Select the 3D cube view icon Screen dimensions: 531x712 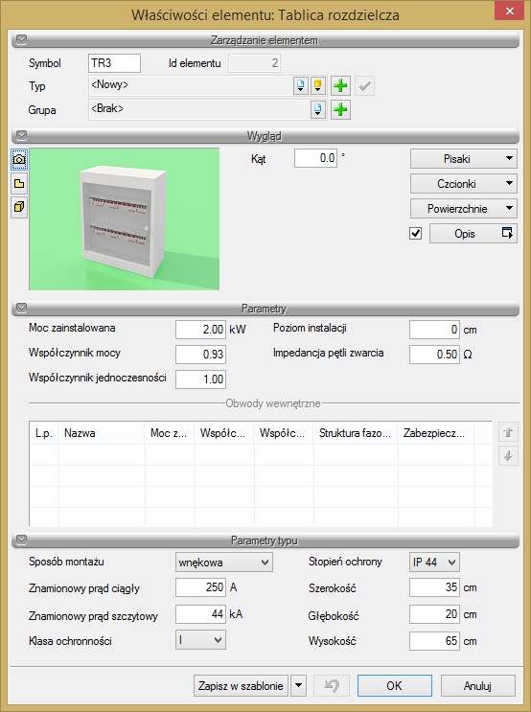(19, 208)
